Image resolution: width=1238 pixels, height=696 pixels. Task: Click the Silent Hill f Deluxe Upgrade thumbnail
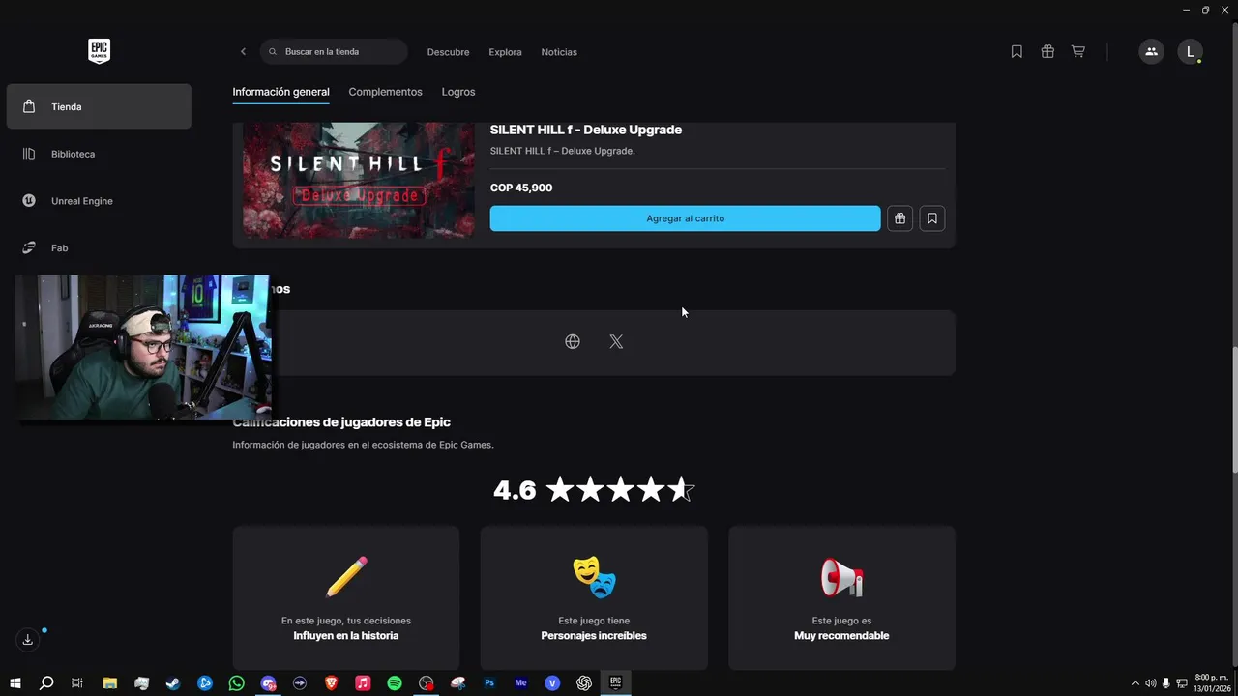click(x=359, y=181)
